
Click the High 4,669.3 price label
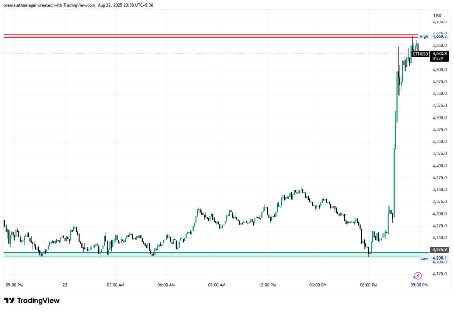pyautogui.click(x=433, y=36)
